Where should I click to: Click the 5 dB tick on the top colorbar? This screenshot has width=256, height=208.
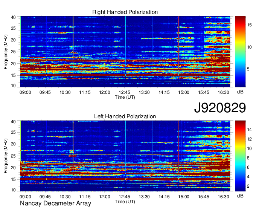click(x=248, y=69)
